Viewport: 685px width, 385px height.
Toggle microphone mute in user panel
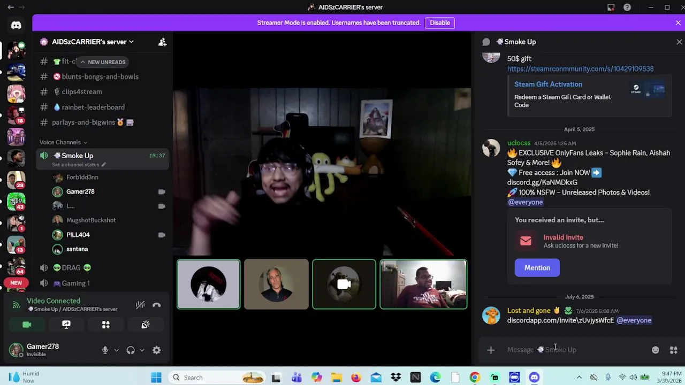105,350
